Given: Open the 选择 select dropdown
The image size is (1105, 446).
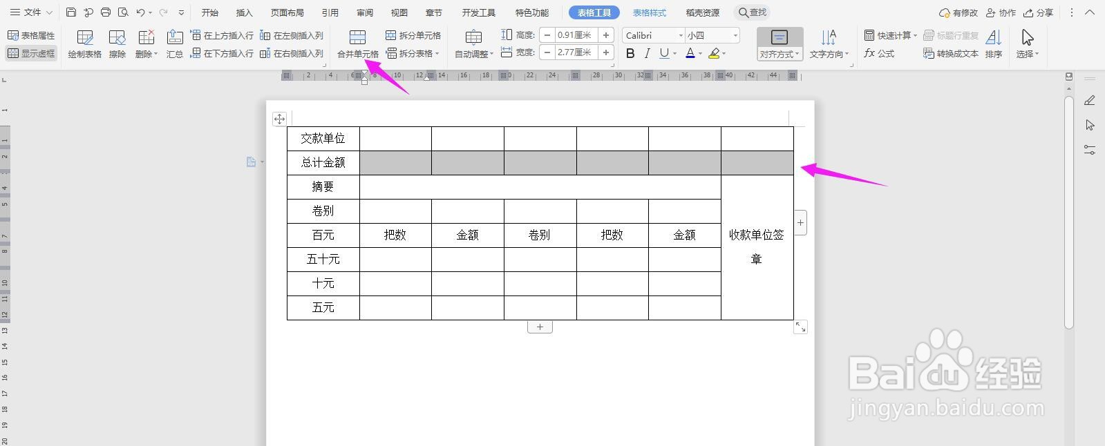Looking at the screenshot, I should 1028,44.
